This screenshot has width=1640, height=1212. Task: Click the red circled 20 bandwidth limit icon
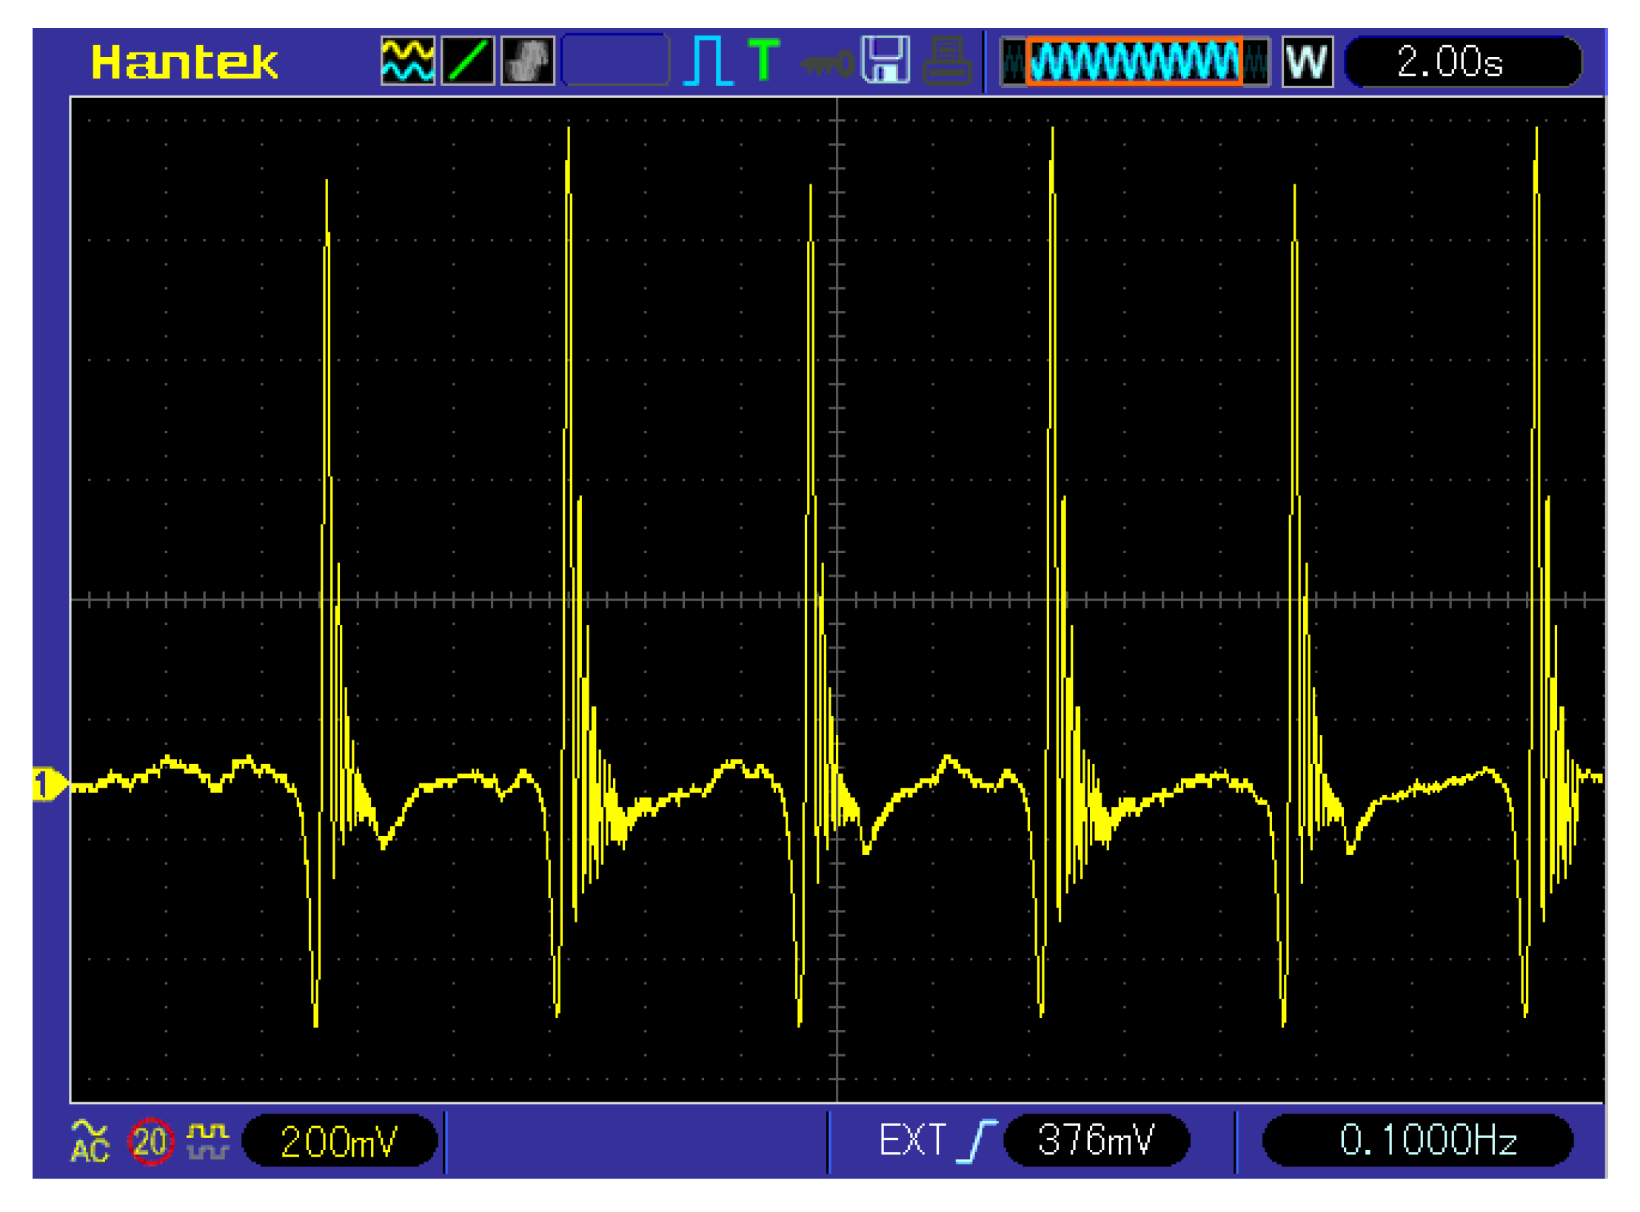pyautogui.click(x=151, y=1142)
